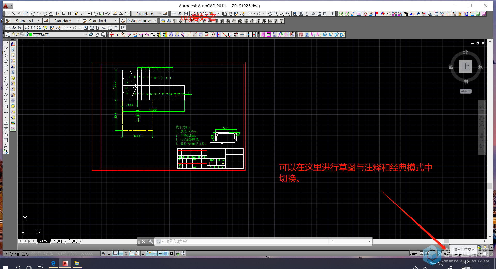Toggle Lineweight display in status bar
Screen dimensions: 496x269
click(x=160, y=254)
